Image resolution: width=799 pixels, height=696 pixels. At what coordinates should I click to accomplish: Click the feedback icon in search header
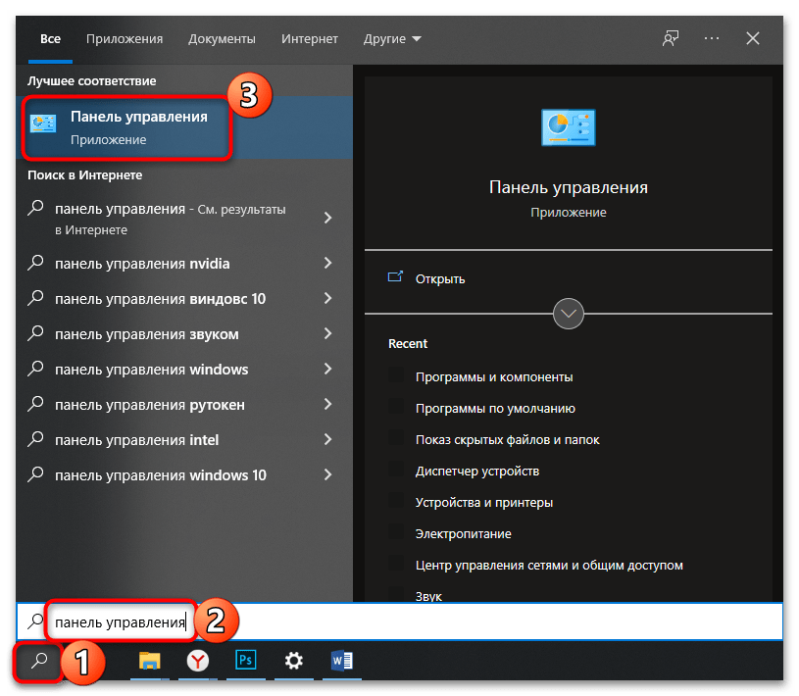pyautogui.click(x=671, y=38)
